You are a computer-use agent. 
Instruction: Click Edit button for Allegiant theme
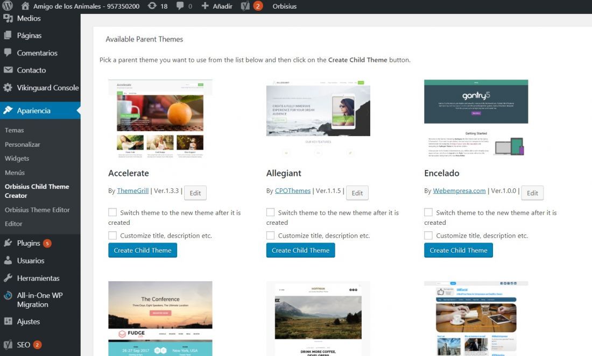(x=357, y=193)
